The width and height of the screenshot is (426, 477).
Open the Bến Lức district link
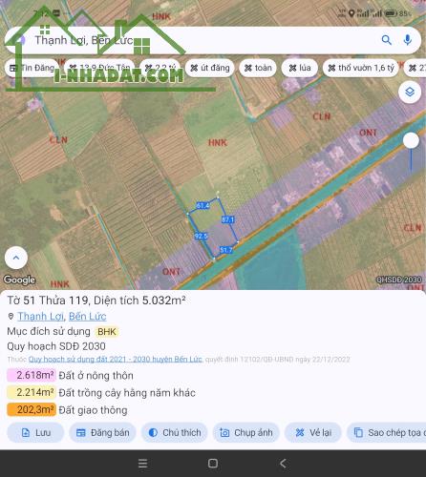pyautogui.click(x=88, y=317)
